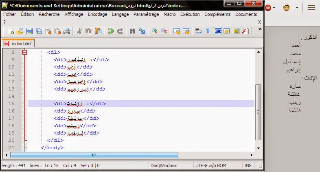
Task: Open the Langage menu
Action: [121, 14]
